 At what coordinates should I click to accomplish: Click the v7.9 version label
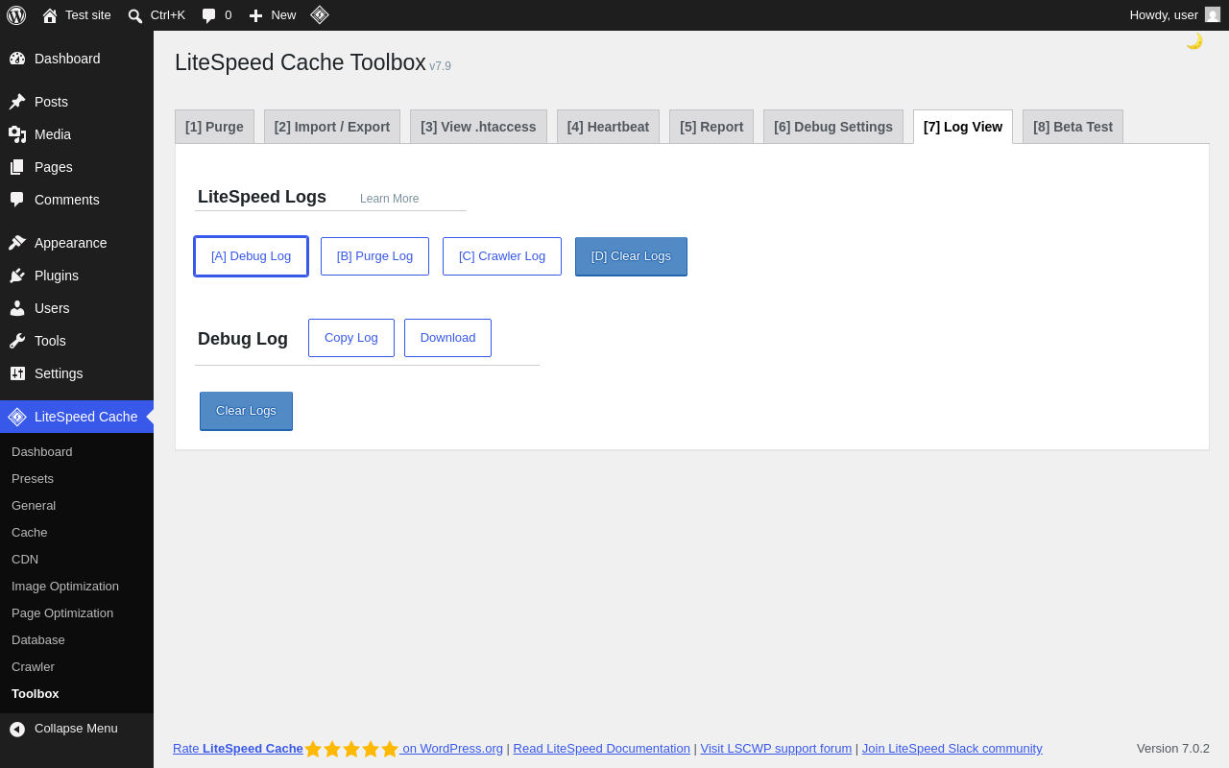pyautogui.click(x=440, y=66)
